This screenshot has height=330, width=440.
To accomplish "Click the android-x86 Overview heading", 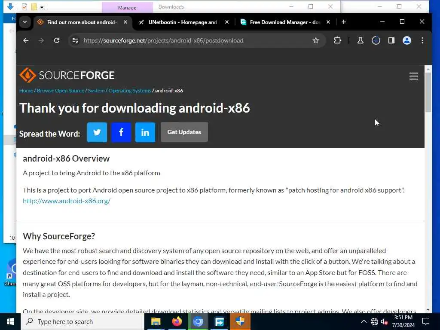I will pos(66,159).
